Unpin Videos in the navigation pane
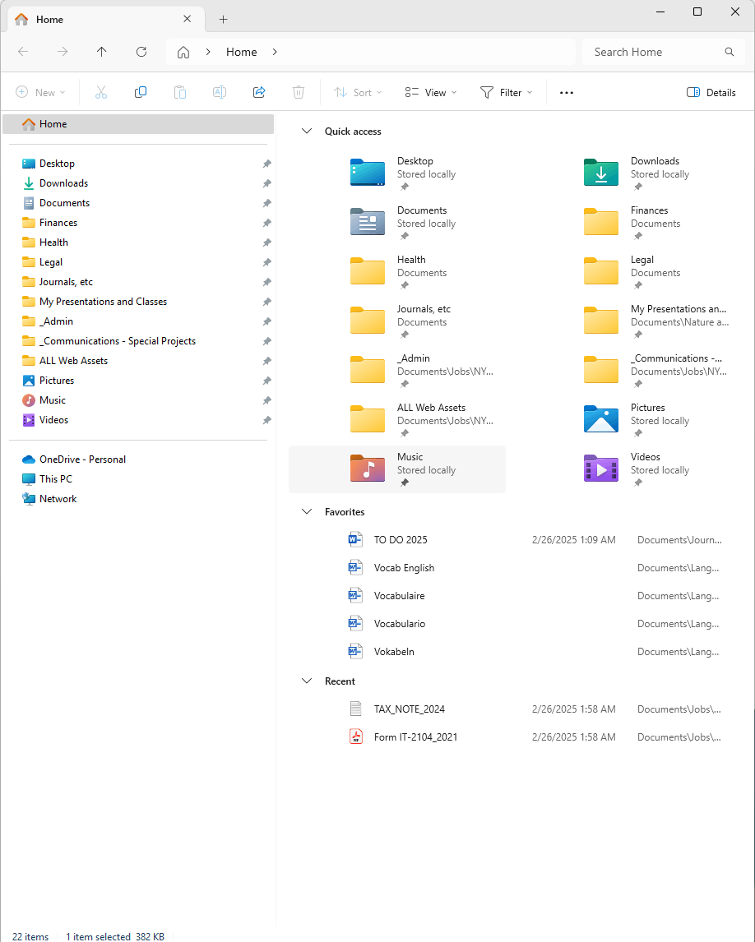 tap(267, 420)
